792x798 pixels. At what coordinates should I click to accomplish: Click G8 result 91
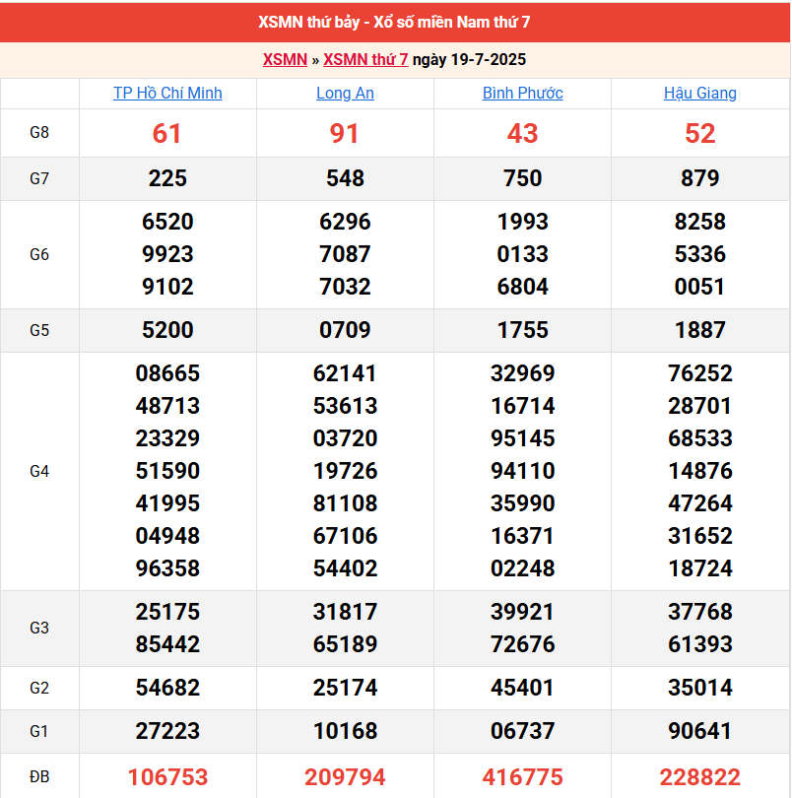[345, 133]
